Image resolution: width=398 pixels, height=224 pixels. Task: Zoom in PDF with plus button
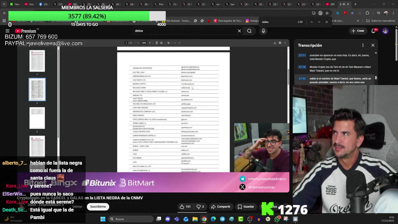[x=150, y=43]
